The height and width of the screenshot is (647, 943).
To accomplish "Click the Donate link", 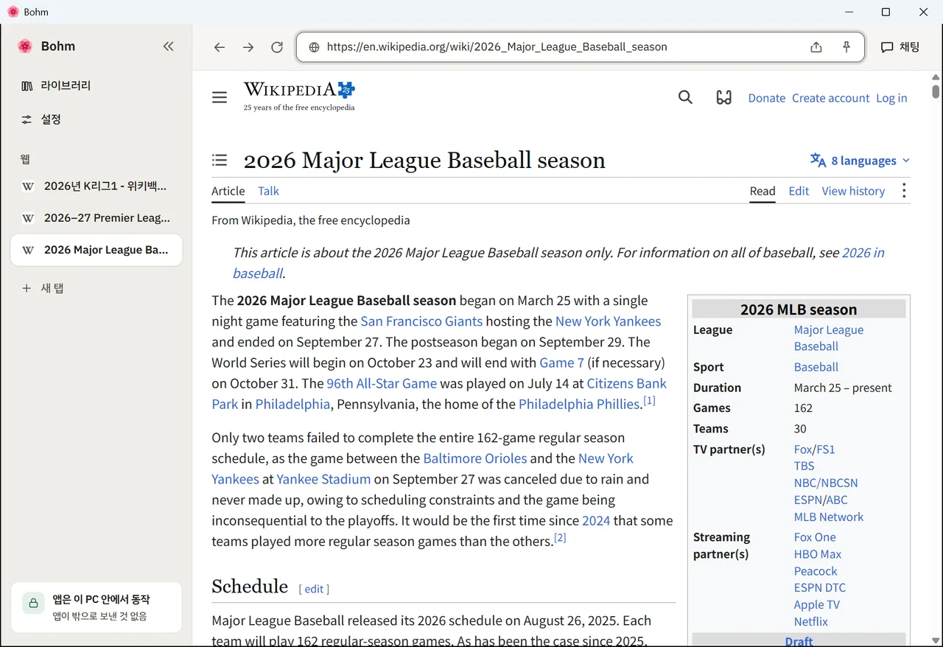I will (767, 98).
